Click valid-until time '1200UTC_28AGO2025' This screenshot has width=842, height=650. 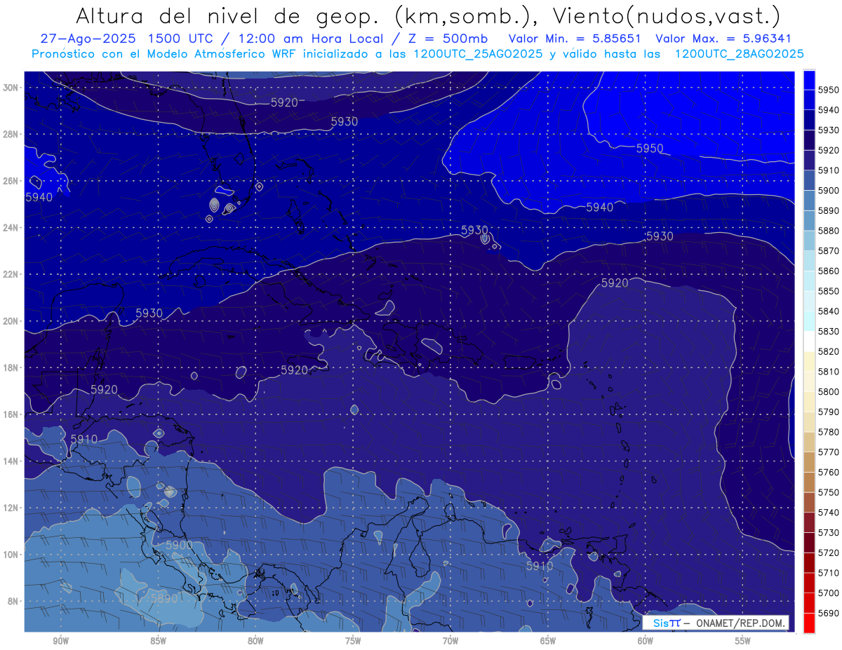point(739,54)
